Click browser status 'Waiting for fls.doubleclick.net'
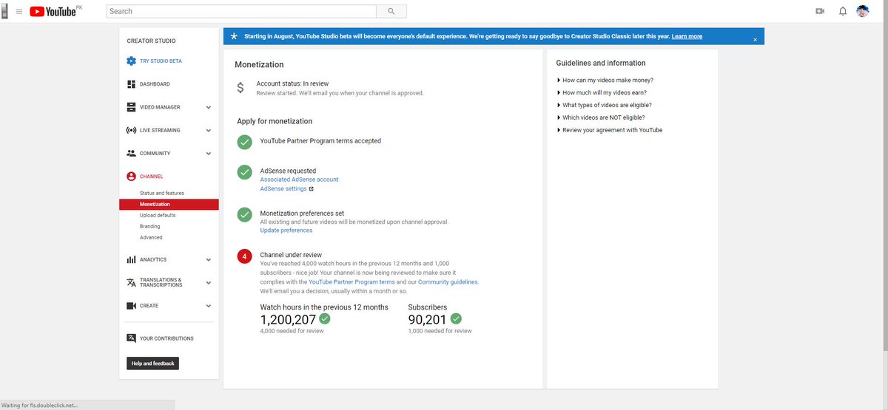The image size is (888, 410). (40, 405)
